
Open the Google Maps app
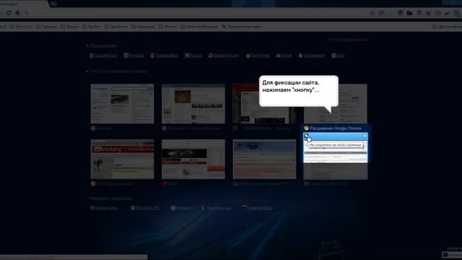(x=164, y=56)
